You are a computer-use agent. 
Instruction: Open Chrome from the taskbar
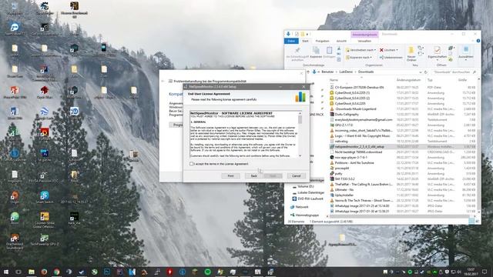click(56, 272)
